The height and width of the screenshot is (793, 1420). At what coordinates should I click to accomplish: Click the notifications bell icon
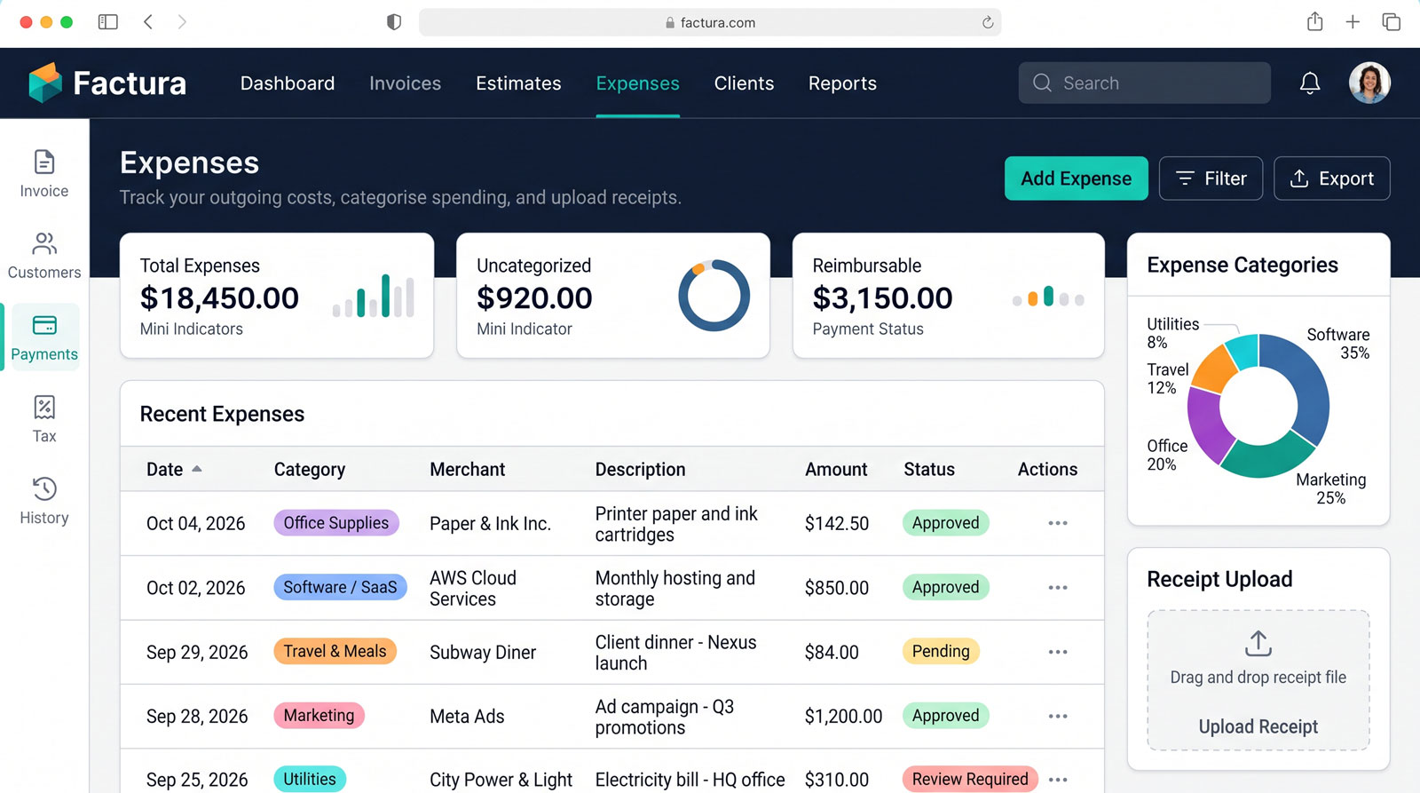point(1310,83)
